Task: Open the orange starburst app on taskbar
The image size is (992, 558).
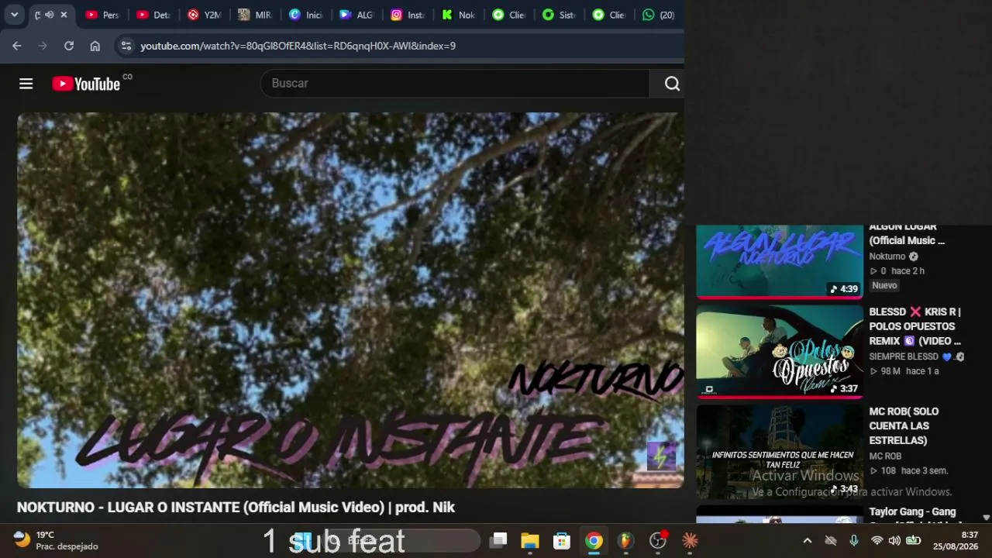Action: tap(690, 540)
